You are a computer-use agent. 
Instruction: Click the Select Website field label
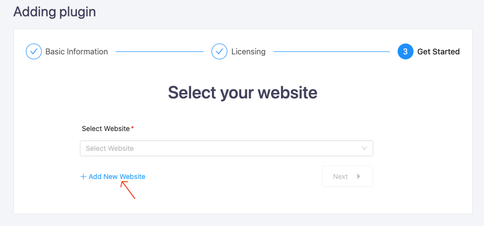click(106, 129)
